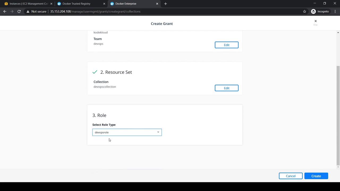Edit the Team subject section
340x191 pixels.
point(227,45)
